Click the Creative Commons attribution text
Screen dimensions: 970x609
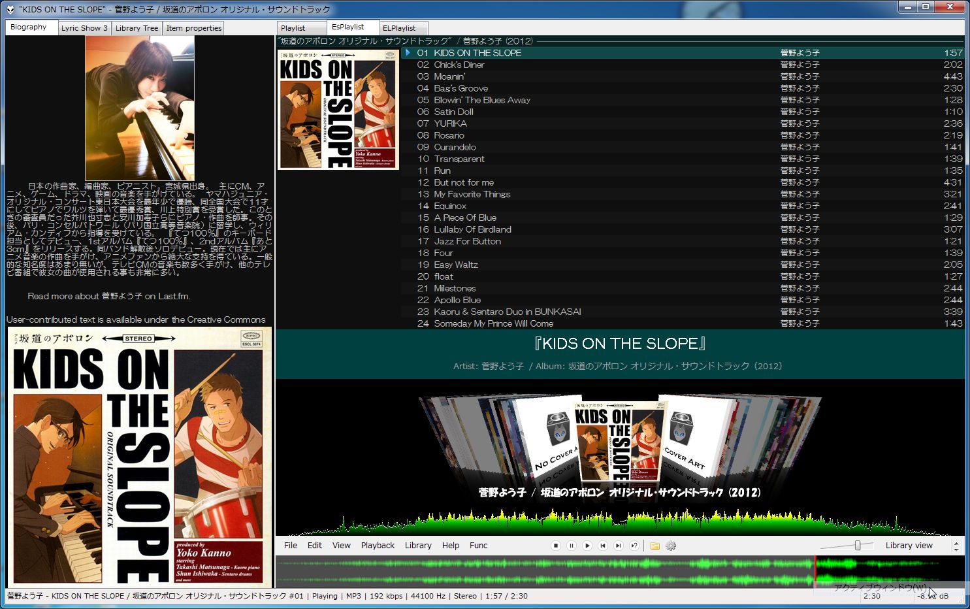click(x=136, y=320)
